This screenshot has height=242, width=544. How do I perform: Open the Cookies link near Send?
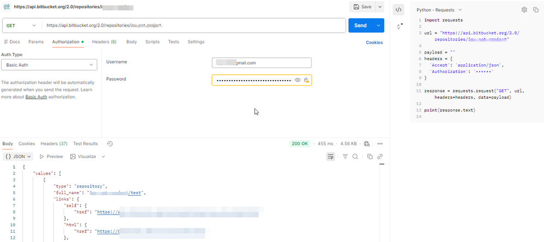click(x=374, y=43)
